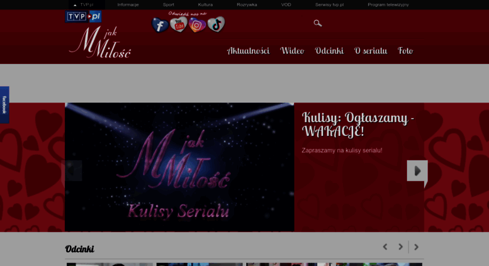This screenshot has width=489, height=266.
Task: Click the search magnifier icon
Action: pos(317,23)
